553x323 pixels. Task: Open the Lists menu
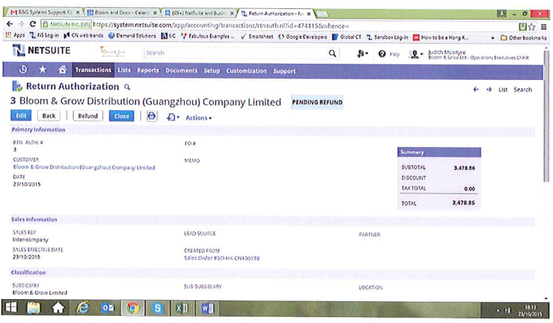(124, 70)
